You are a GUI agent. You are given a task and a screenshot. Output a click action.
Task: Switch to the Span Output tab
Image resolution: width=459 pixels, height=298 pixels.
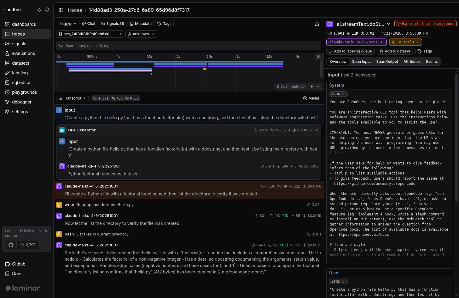point(387,61)
